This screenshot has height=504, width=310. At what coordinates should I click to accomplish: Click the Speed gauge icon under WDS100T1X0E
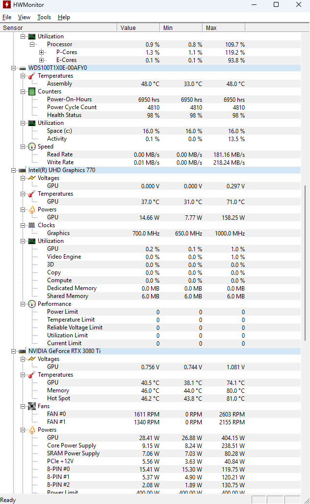[x=32, y=147]
